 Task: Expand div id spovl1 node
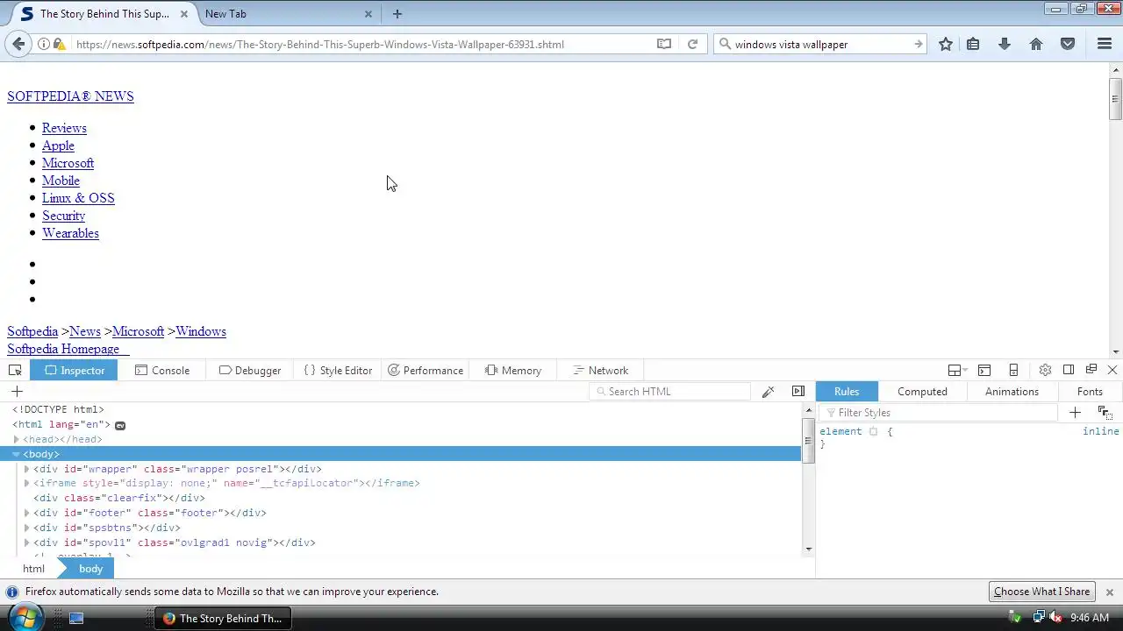click(27, 542)
